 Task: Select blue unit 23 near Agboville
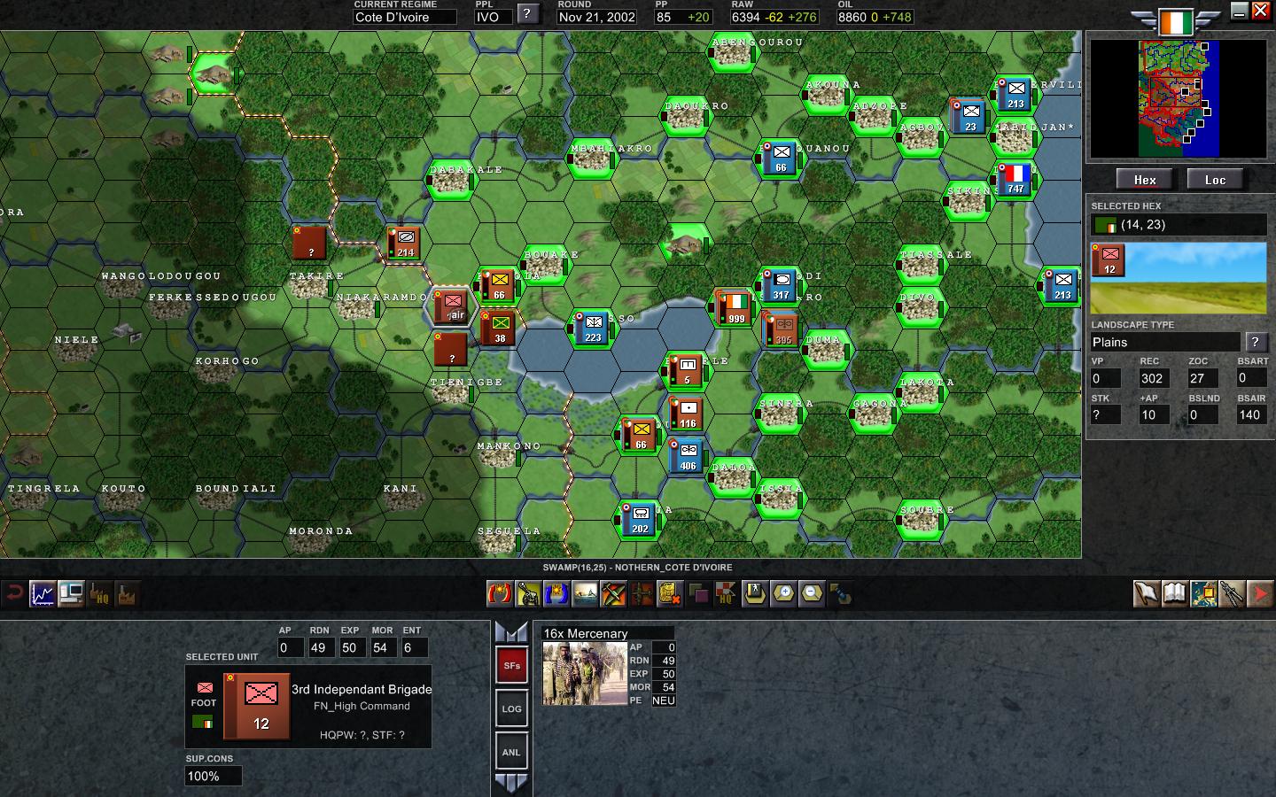(969, 116)
